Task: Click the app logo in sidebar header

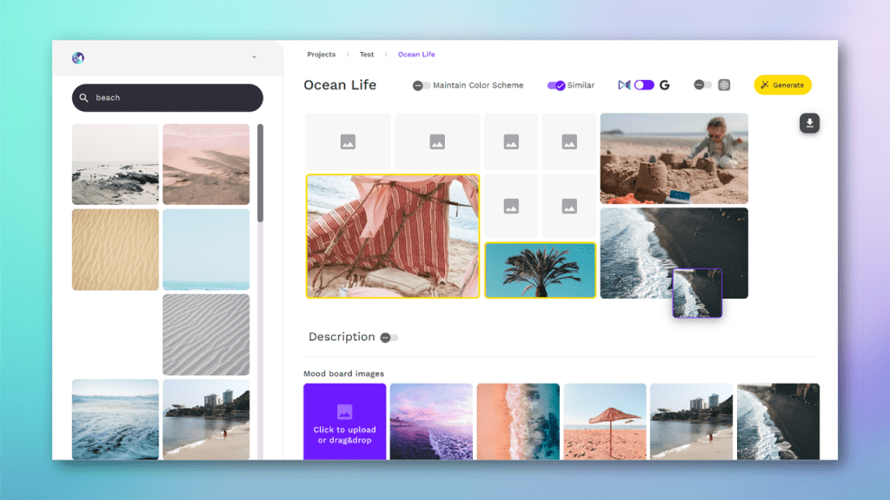Action: point(78,58)
